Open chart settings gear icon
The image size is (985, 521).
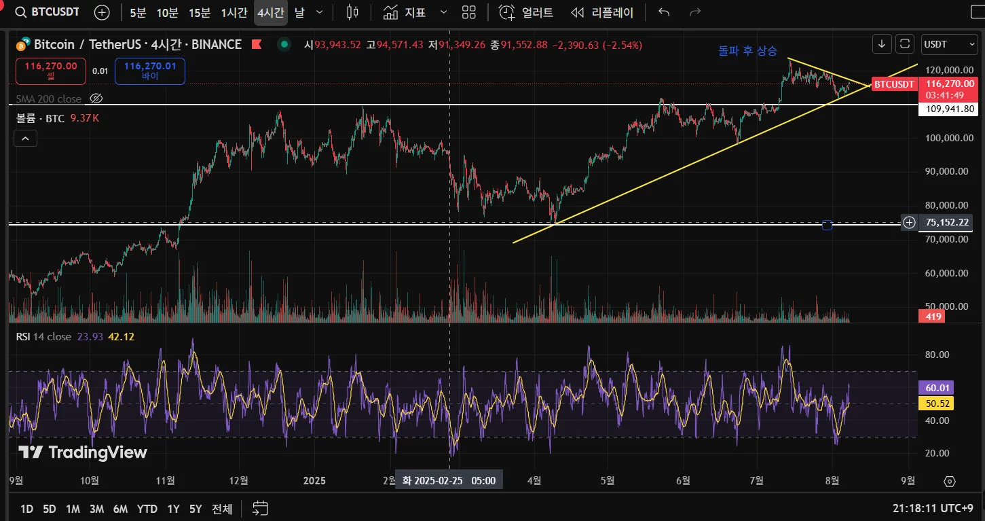click(950, 481)
